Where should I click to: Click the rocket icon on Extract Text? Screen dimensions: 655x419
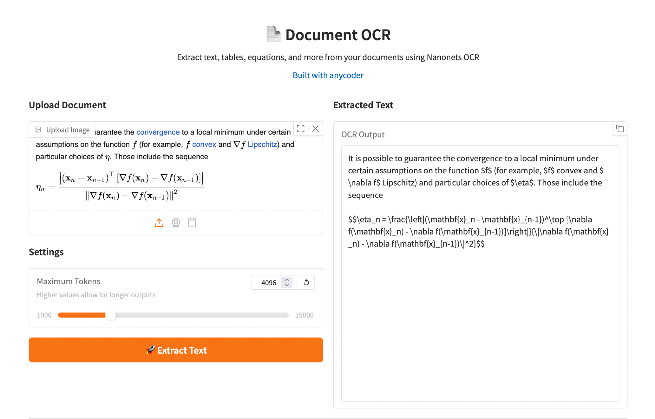tap(150, 350)
